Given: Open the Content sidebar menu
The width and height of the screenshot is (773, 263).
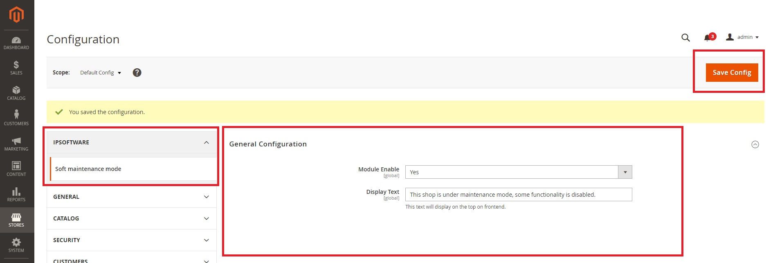Looking at the screenshot, I should 16,169.
